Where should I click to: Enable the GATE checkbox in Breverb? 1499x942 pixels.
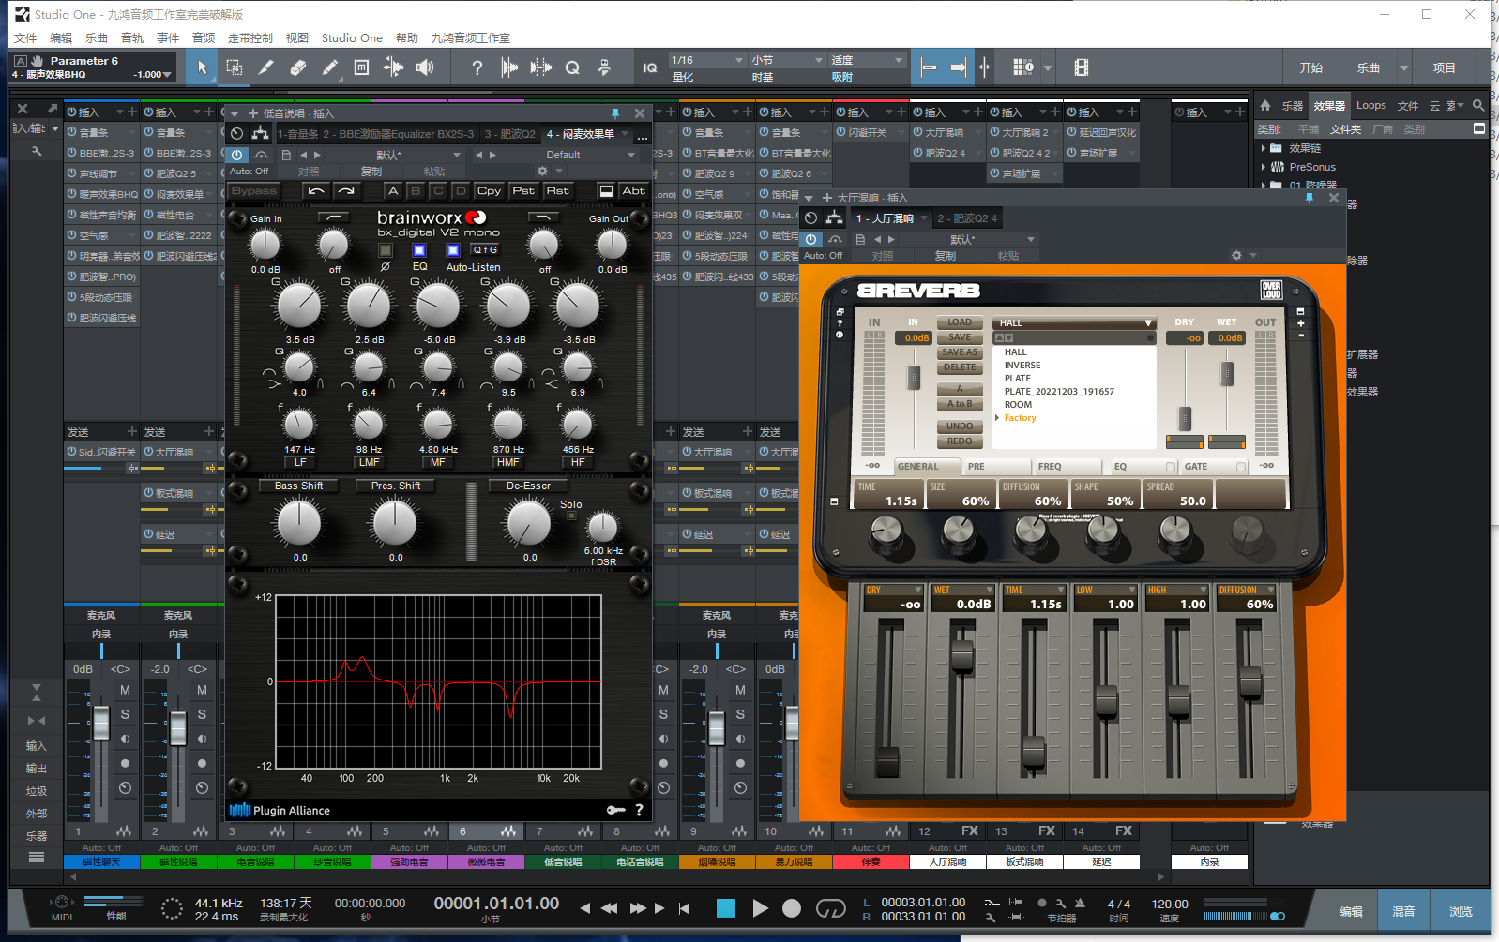pyautogui.click(x=1241, y=467)
